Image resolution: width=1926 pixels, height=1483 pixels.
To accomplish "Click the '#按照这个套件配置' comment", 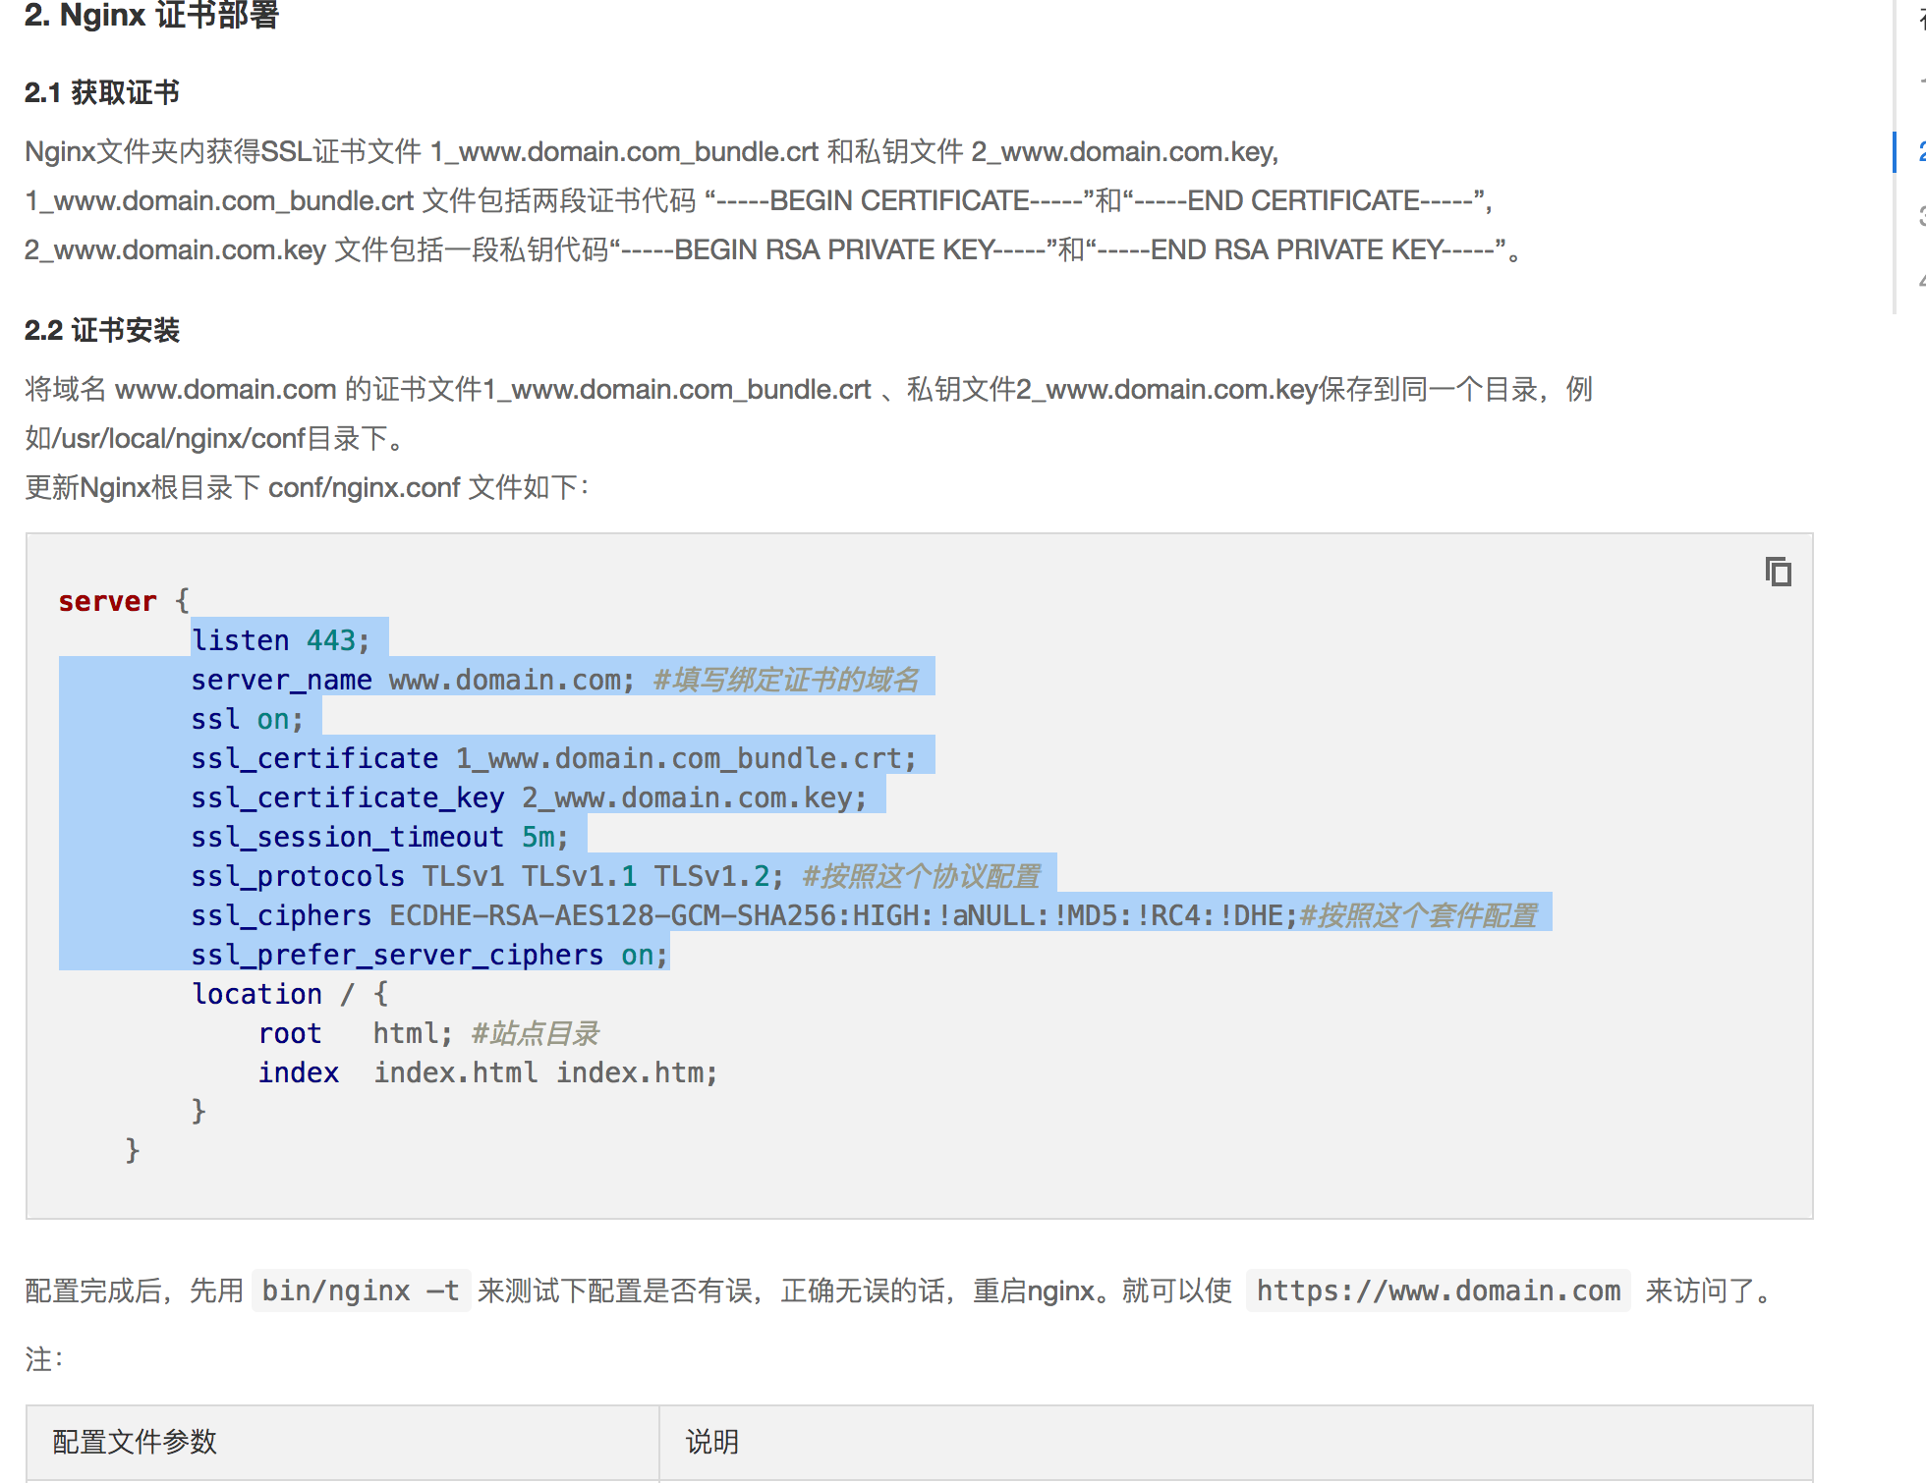I will [1419, 915].
